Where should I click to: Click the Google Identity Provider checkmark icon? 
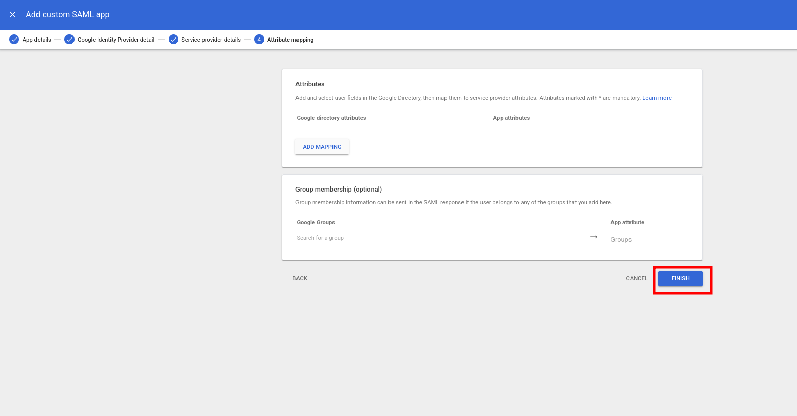tap(69, 40)
